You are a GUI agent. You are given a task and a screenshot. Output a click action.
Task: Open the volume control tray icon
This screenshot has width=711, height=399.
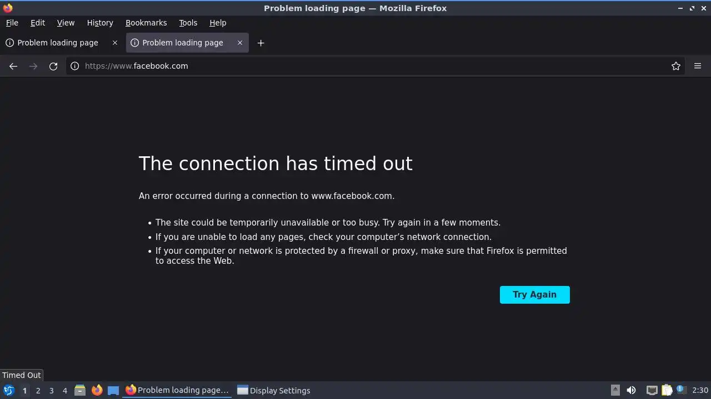pos(631,390)
